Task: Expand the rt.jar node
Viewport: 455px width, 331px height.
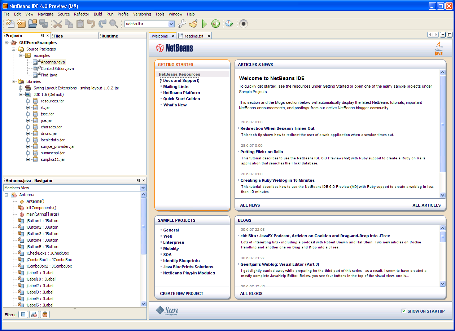Action: click(x=28, y=107)
